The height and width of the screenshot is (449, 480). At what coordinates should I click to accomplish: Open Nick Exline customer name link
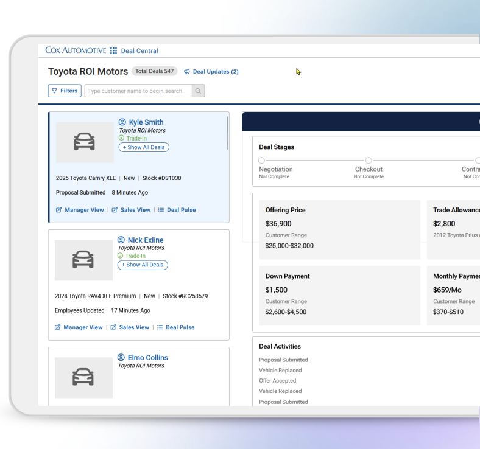click(146, 240)
